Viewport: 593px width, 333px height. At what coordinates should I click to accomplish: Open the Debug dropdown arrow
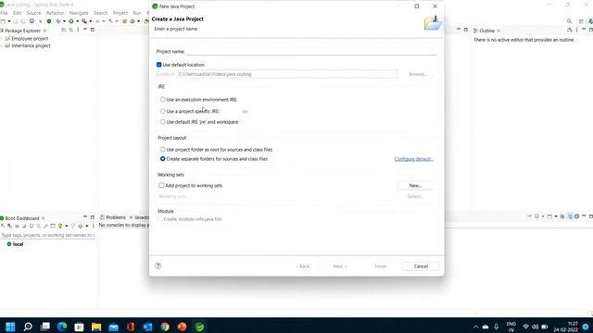64,21
